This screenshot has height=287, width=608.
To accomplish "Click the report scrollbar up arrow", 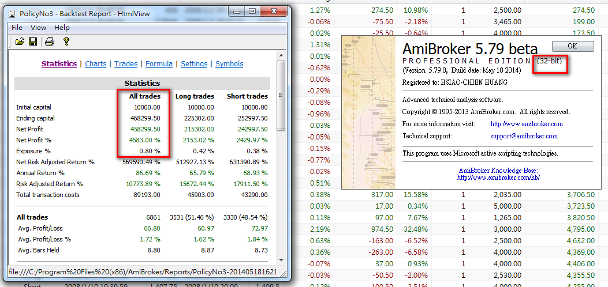I will 281,57.
